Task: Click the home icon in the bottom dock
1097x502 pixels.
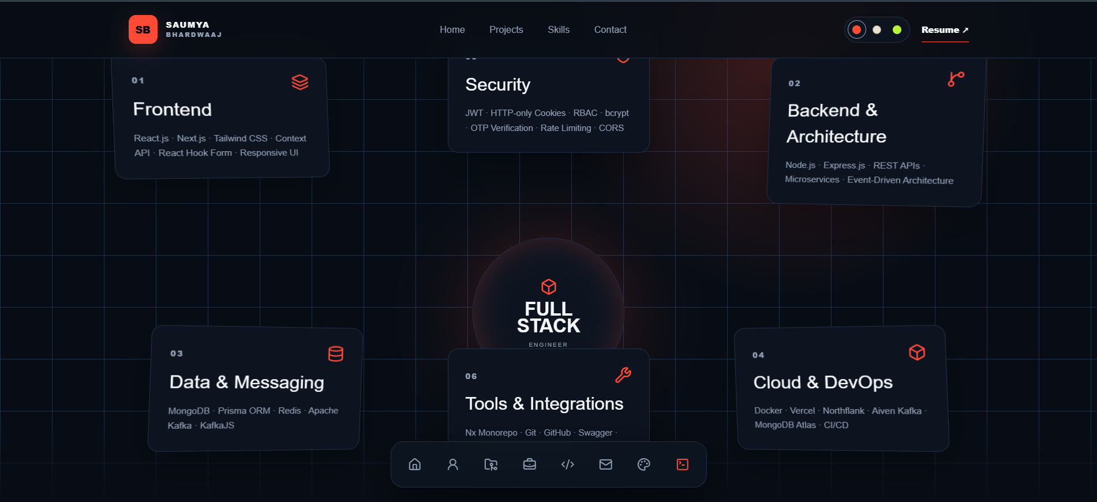Action: tap(415, 464)
